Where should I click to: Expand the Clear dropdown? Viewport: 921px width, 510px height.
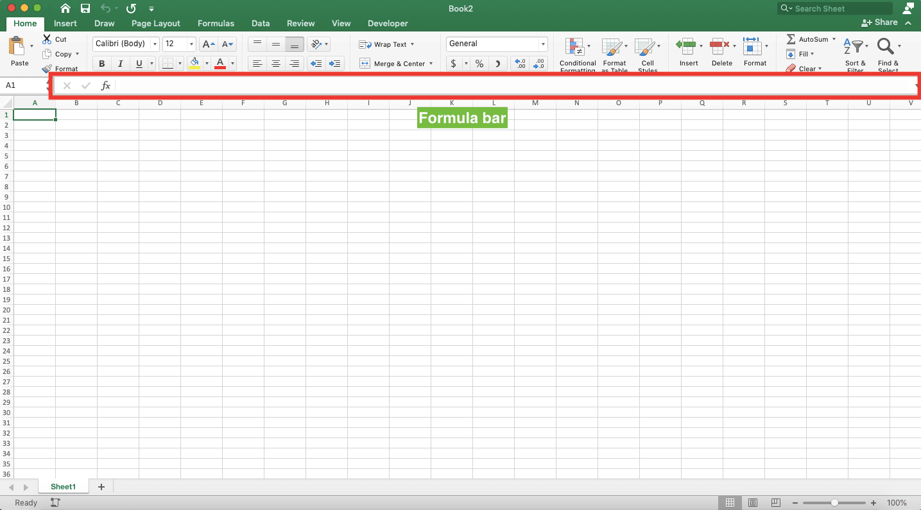point(820,69)
